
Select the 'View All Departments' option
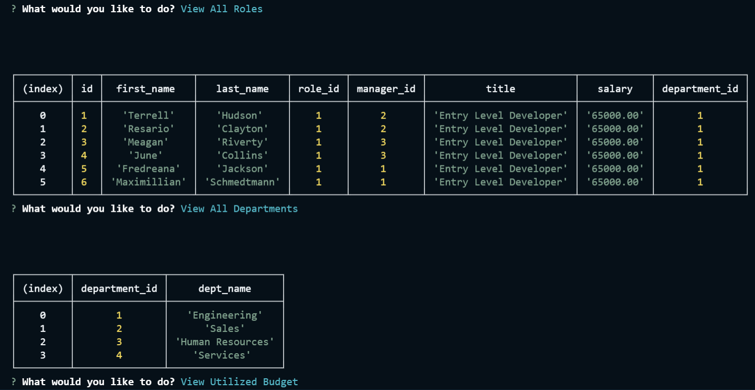coord(239,209)
